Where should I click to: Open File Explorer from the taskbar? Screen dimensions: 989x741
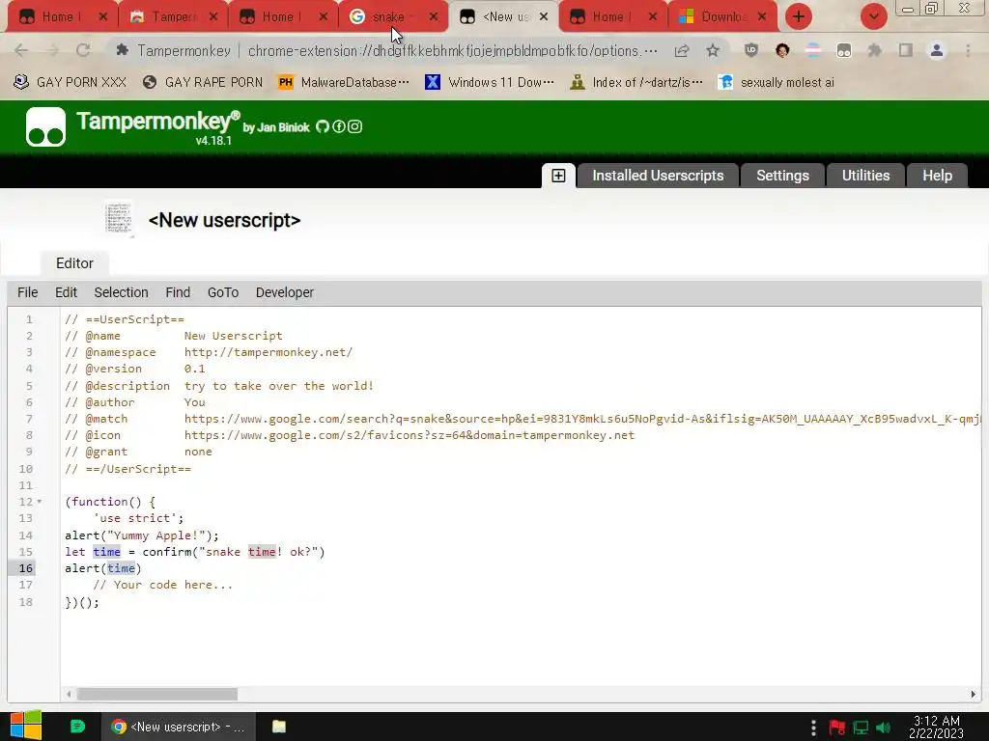pos(279,727)
